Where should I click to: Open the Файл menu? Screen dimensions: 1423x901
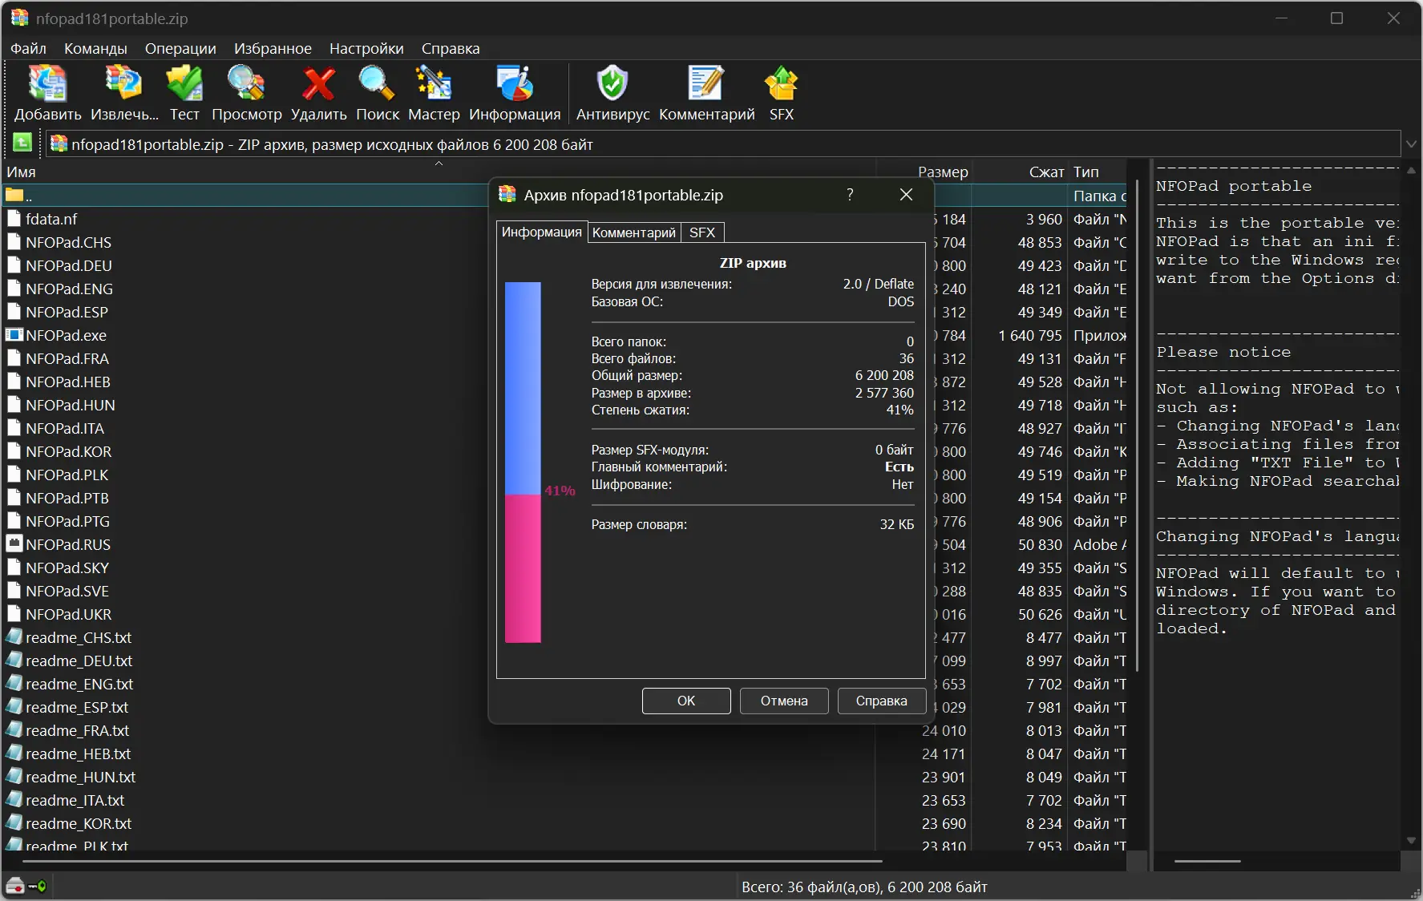pos(28,48)
